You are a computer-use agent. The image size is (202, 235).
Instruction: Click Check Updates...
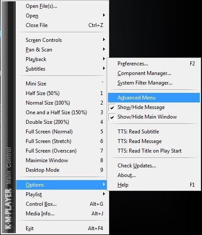click(x=154, y=166)
